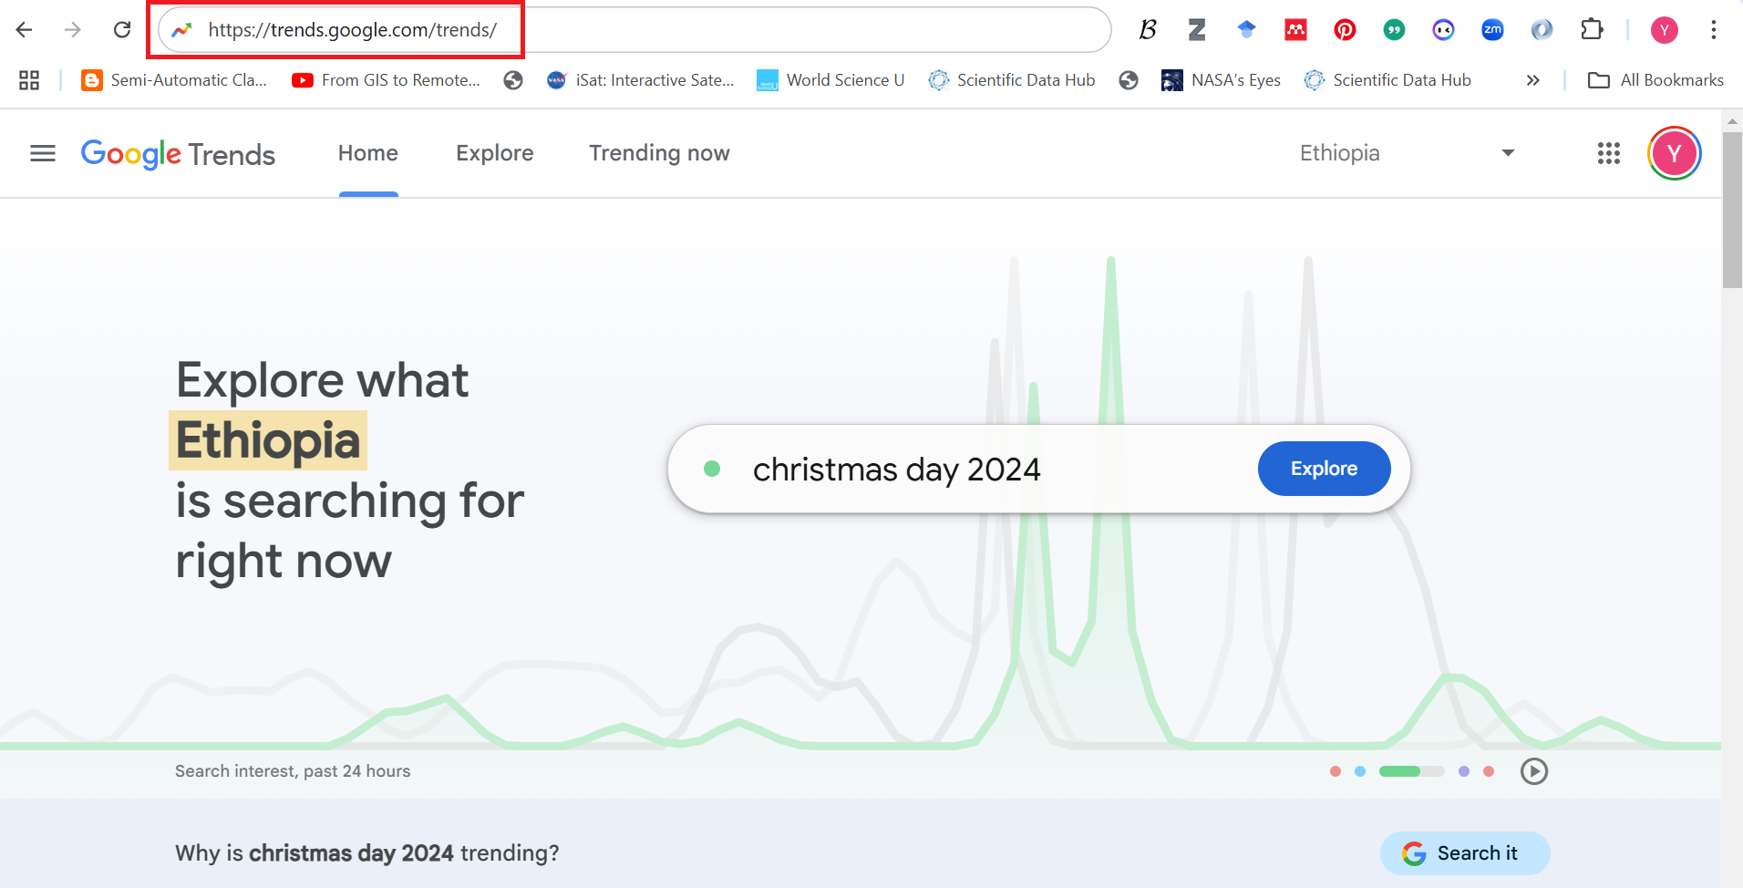Select the blue carousel dot
The image size is (1743, 888).
1360,771
